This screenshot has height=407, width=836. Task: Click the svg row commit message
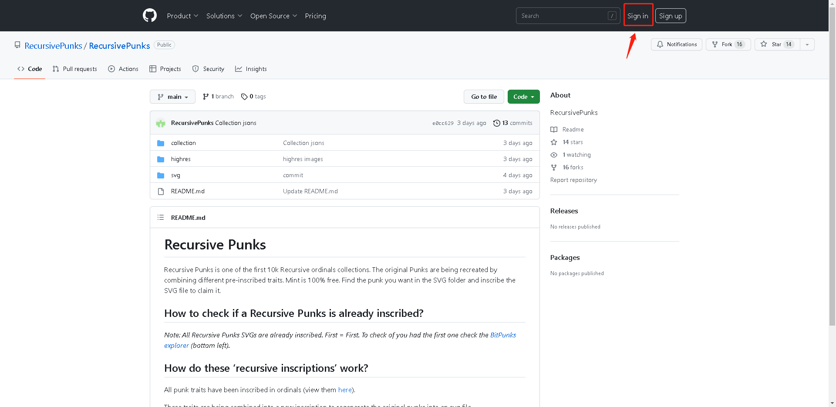point(293,175)
